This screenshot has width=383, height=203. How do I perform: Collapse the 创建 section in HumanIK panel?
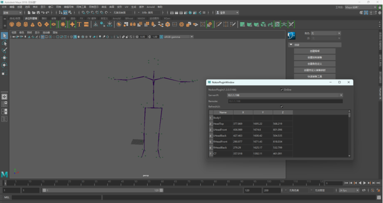291,45
